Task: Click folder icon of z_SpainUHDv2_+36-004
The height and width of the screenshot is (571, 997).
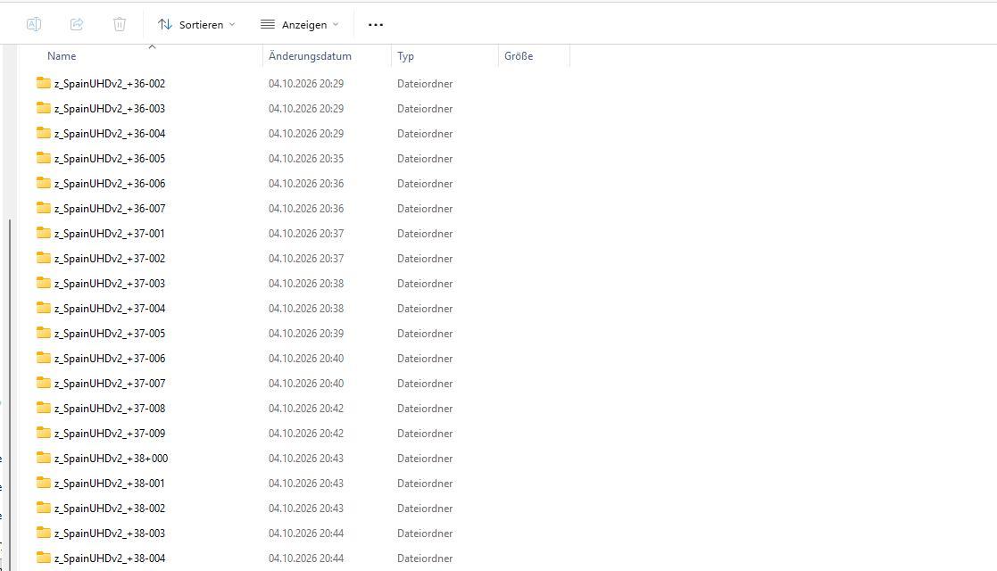Action: 43,133
